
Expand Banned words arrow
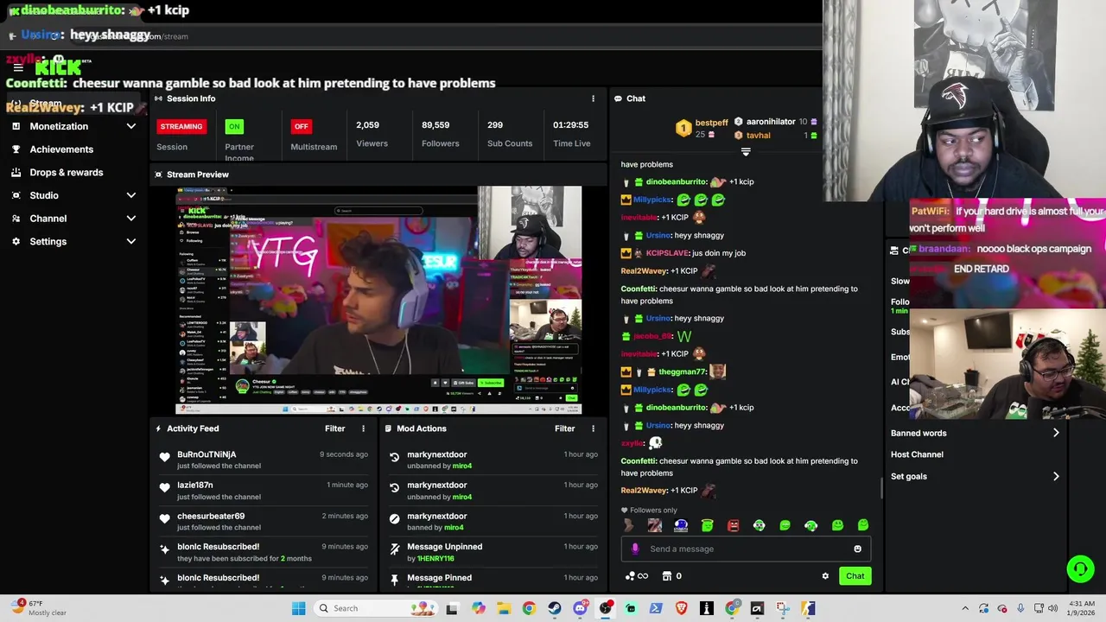click(x=1056, y=433)
